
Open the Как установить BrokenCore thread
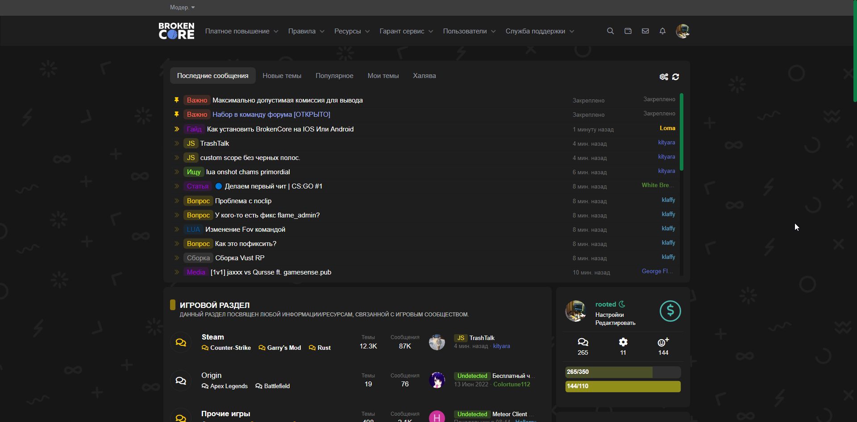pos(280,129)
